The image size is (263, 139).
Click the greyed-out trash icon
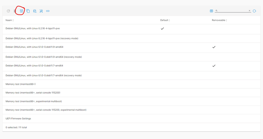click(x=15, y=11)
